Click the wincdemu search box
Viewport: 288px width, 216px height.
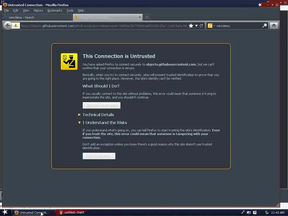[238, 26]
